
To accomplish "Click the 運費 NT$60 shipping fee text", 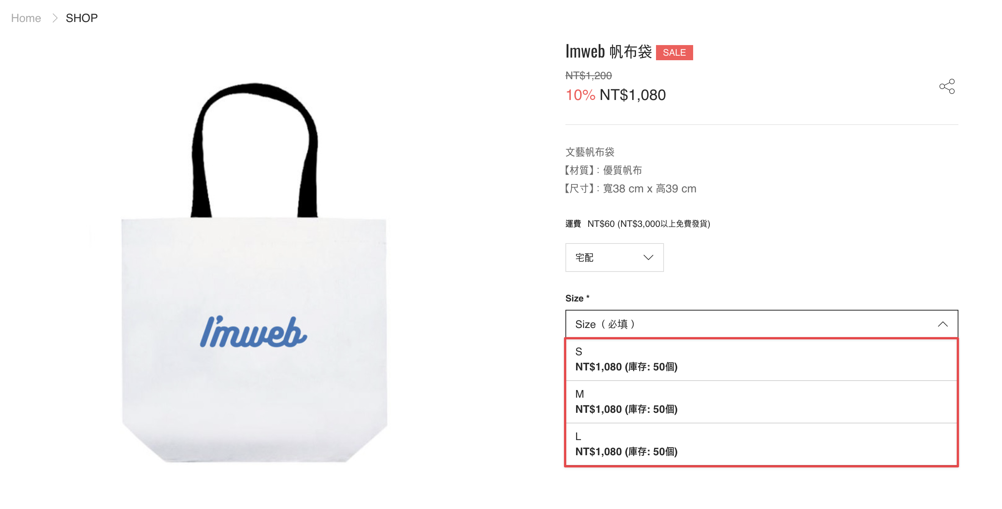I will pyautogui.click(x=637, y=223).
